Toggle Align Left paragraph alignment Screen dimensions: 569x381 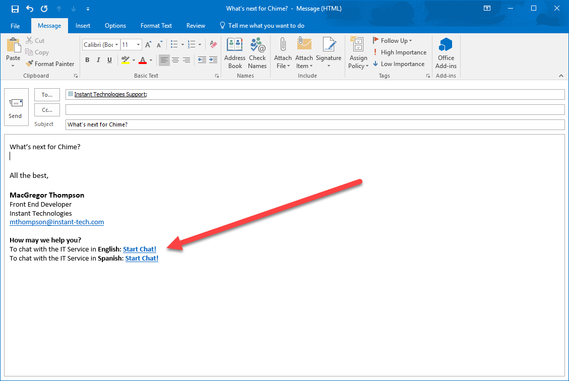(x=164, y=60)
